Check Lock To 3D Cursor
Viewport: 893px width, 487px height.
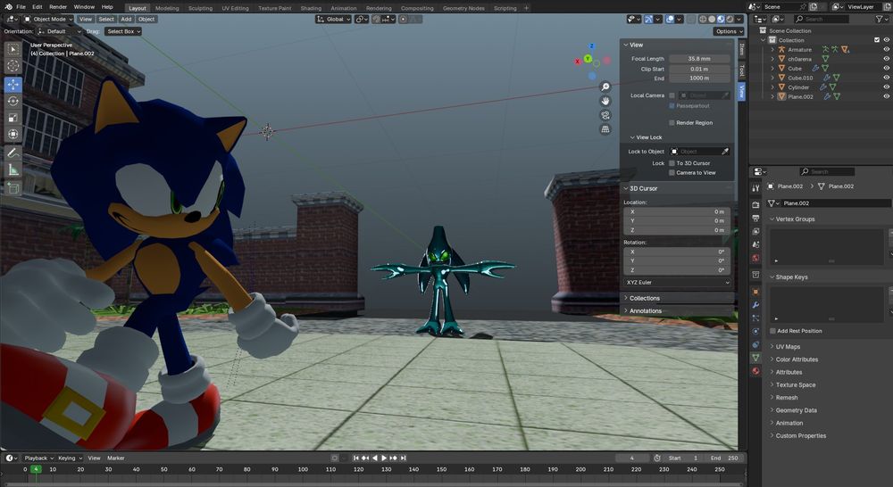(x=672, y=163)
